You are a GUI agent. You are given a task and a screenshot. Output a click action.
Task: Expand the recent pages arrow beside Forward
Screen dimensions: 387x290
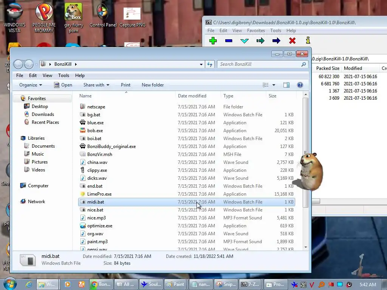coord(37,65)
